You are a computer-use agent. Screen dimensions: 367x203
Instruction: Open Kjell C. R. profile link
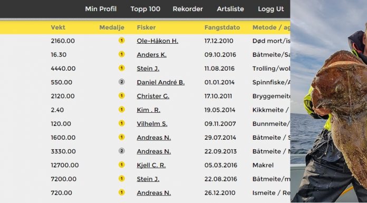151,166
